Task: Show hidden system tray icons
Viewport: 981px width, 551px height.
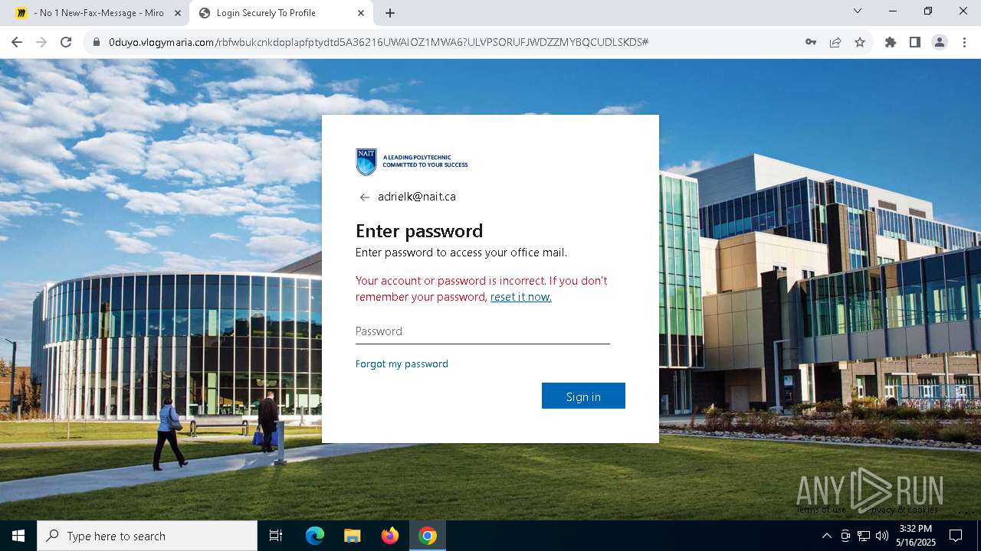Action: [x=826, y=536]
